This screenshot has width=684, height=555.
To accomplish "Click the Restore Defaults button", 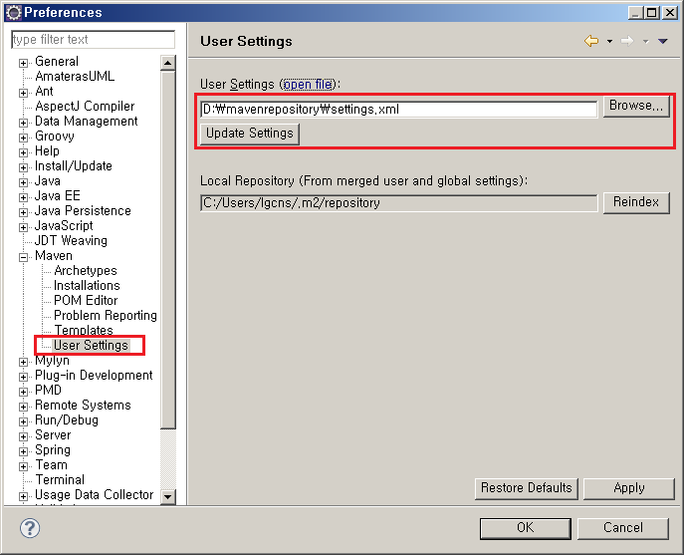I will 526,488.
